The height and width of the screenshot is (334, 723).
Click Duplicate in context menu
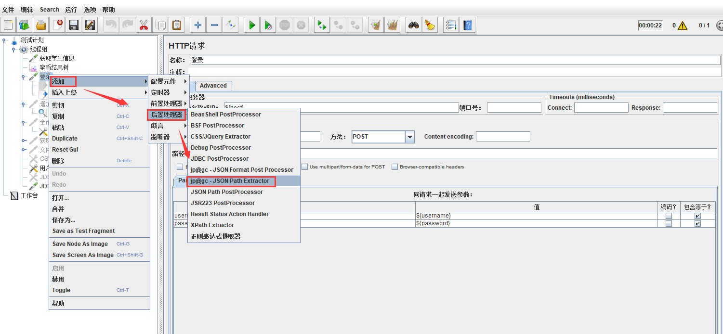point(99,139)
